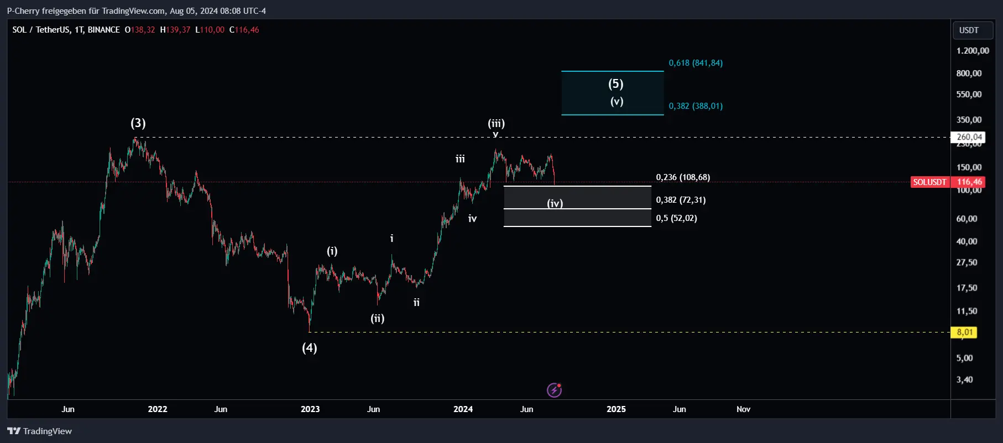Viewport: 1003px width, 443px height.
Task: Click the purple lightning event icon
Action: pos(554,390)
